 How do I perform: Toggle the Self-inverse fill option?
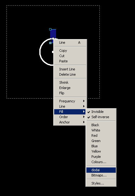101,117
